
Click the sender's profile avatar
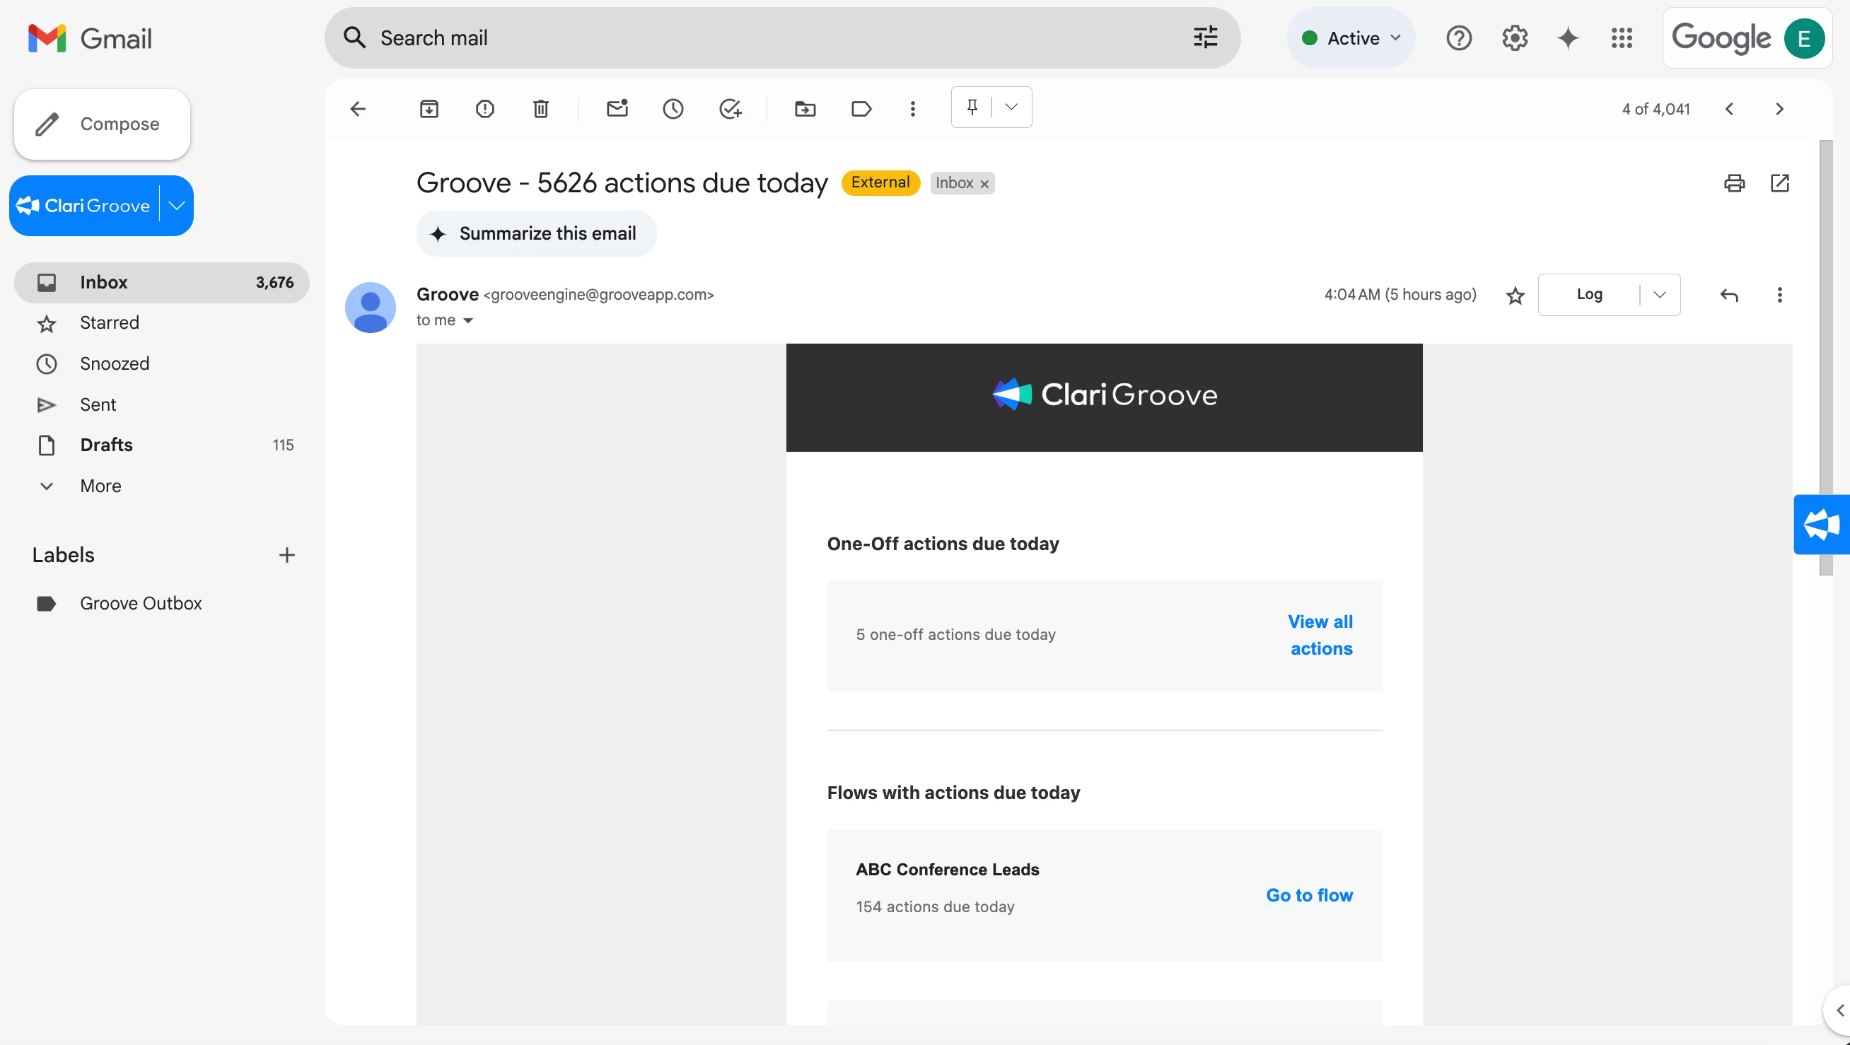coord(371,308)
